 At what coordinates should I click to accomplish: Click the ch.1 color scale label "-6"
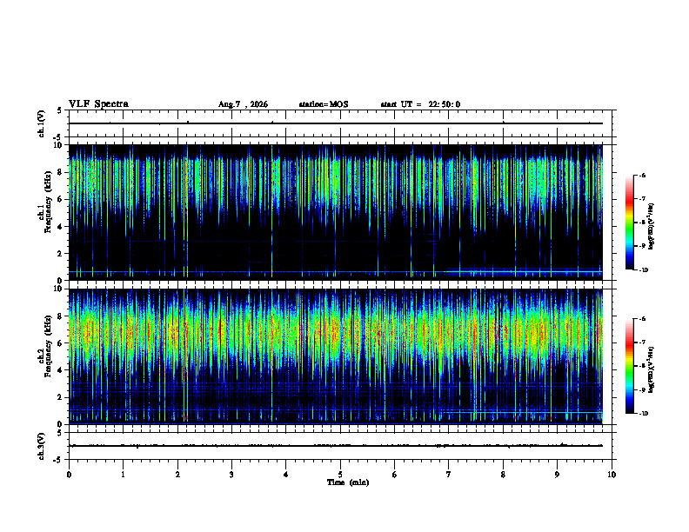point(642,176)
